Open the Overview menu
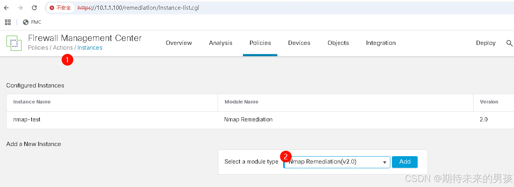The height and width of the screenshot is (187, 514). 179,43
